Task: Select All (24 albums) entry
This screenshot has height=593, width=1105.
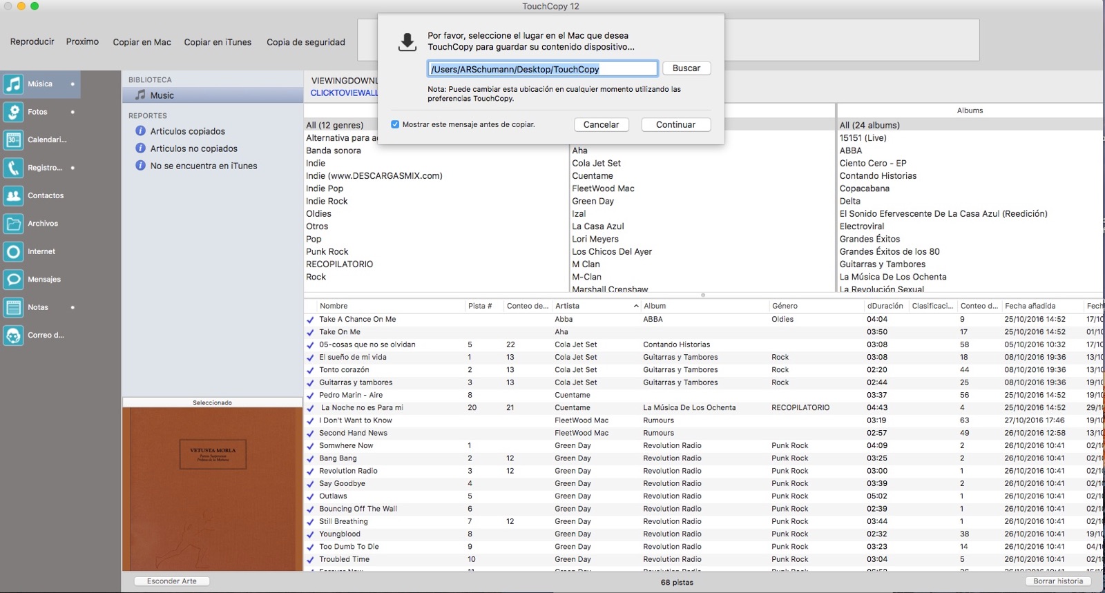Action: (869, 126)
